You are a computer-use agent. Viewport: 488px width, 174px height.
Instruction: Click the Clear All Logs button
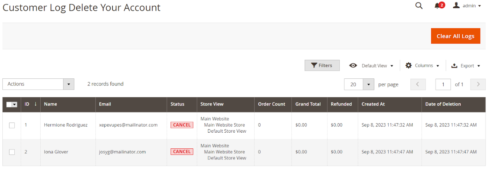pos(455,36)
